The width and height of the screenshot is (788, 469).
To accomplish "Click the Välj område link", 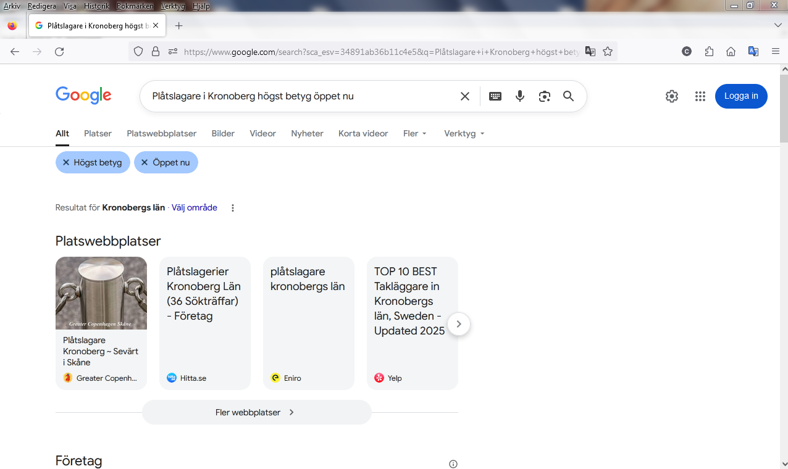I will (x=194, y=208).
